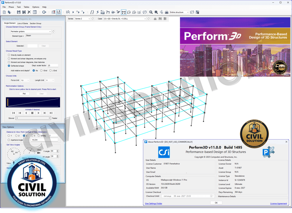The height and width of the screenshot is (213, 292).
Task: Select the Aperture Angle radio button
Action: point(9,140)
